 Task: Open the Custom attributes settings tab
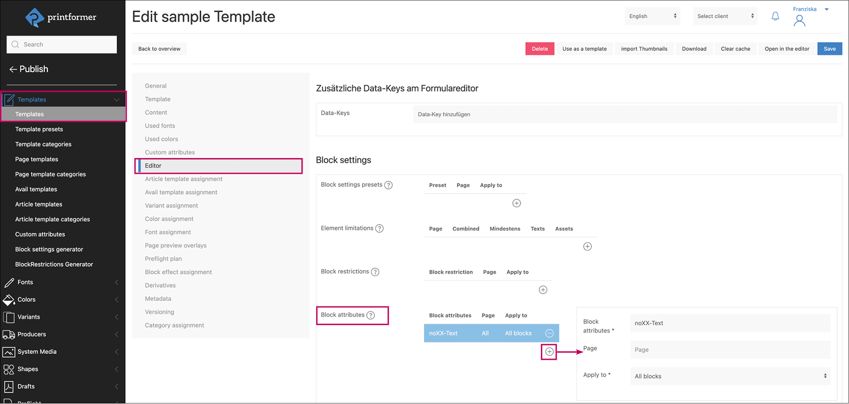pos(170,152)
